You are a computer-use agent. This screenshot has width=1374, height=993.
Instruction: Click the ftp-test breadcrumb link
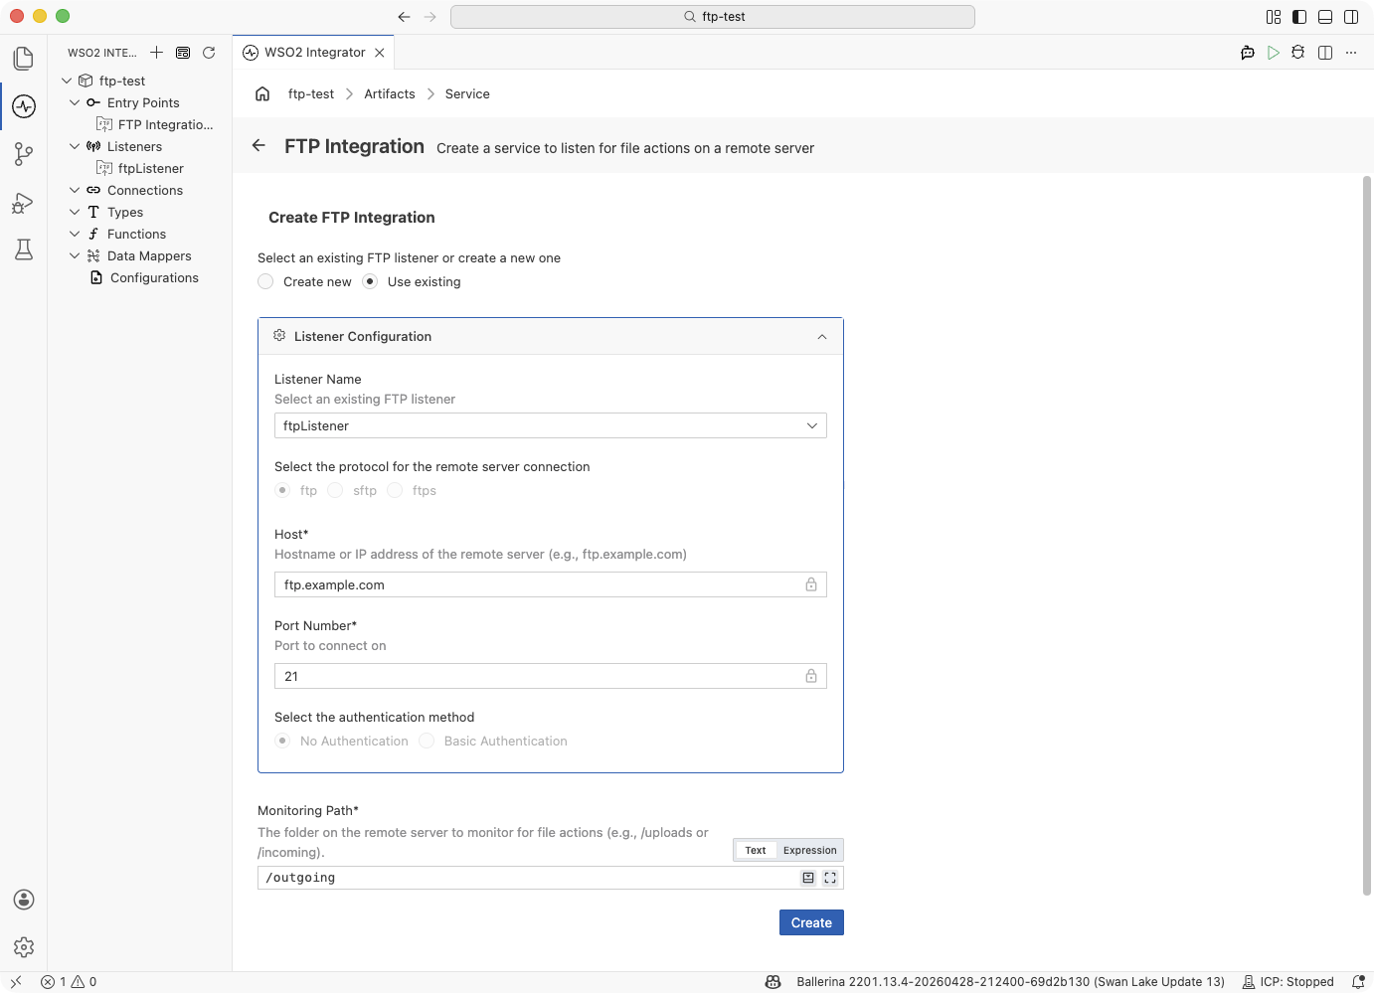pos(311,93)
